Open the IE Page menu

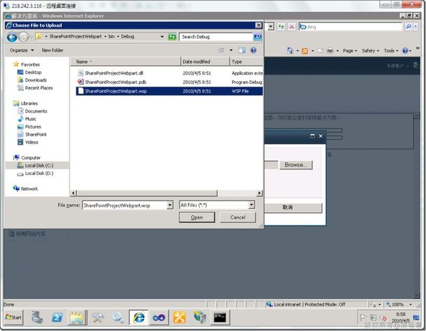pyautogui.click(x=350, y=51)
